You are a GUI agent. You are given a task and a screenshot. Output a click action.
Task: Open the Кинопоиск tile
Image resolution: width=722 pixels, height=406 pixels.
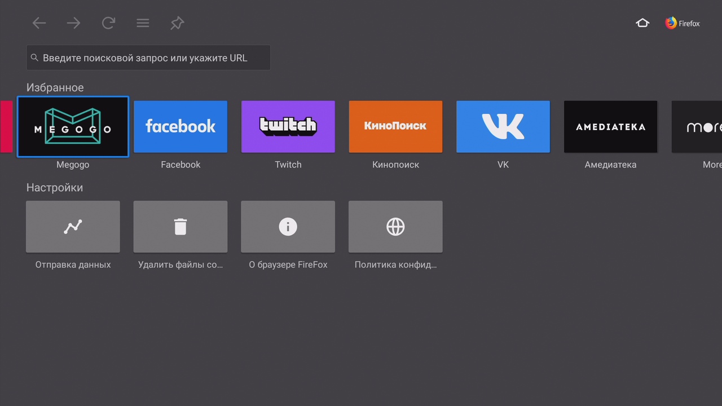click(395, 127)
